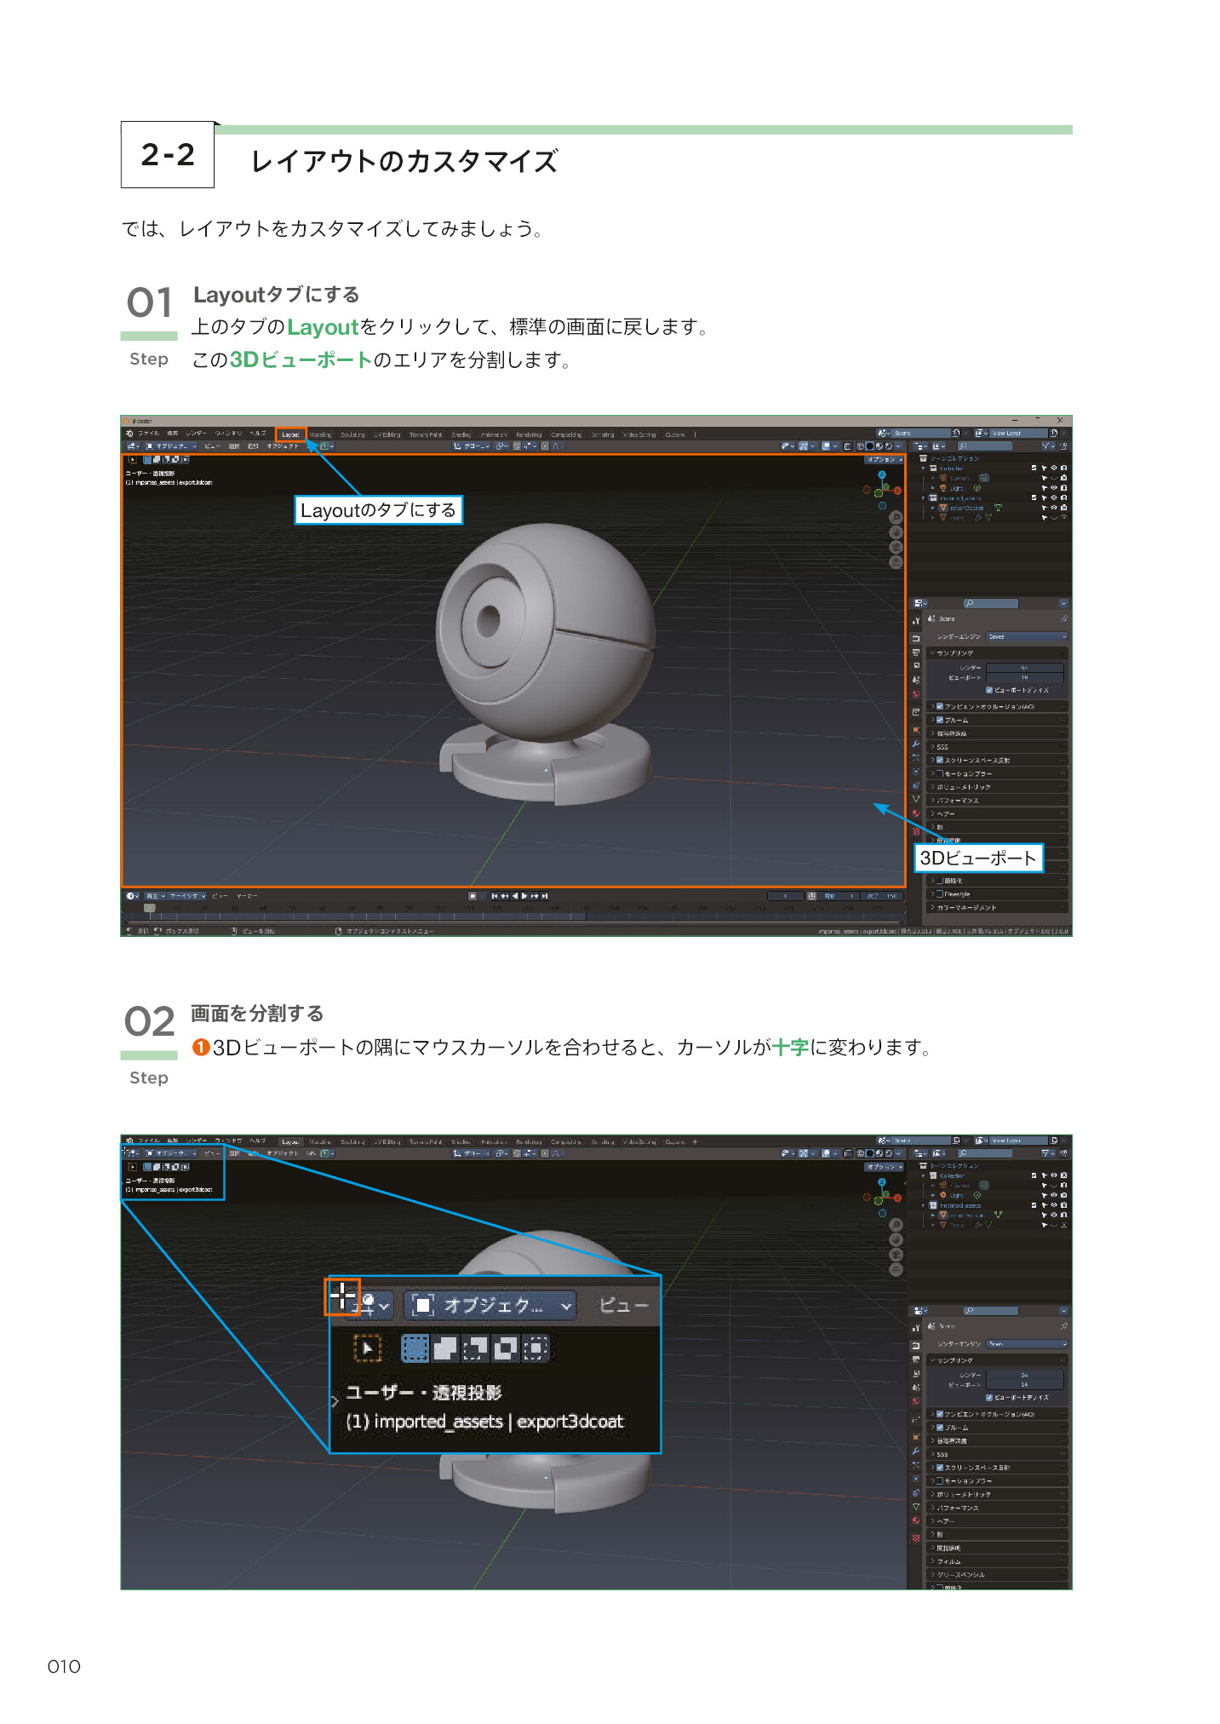Select rendered shading mode in Step 01 viewport header

[889, 446]
